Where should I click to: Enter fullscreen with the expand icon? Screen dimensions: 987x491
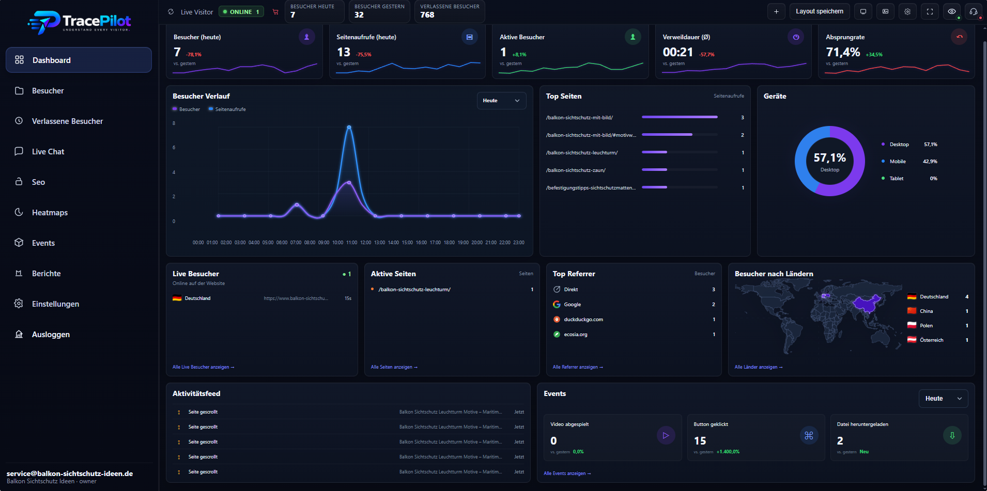[930, 11]
